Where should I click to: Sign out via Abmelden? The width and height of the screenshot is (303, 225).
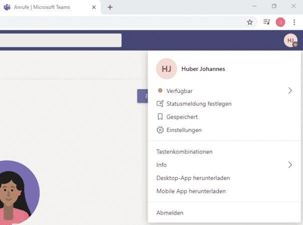pos(170,213)
